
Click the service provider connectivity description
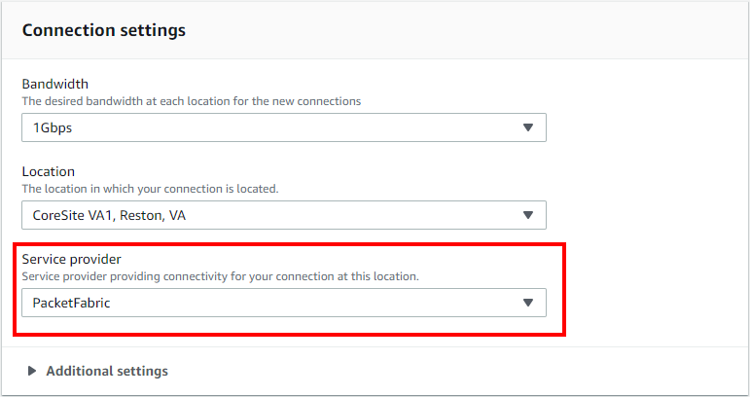click(221, 276)
